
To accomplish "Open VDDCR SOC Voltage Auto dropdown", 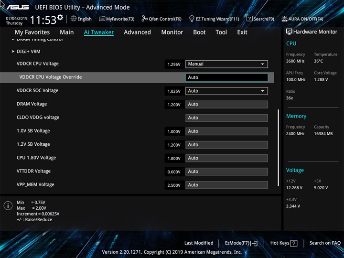I will (x=226, y=91).
